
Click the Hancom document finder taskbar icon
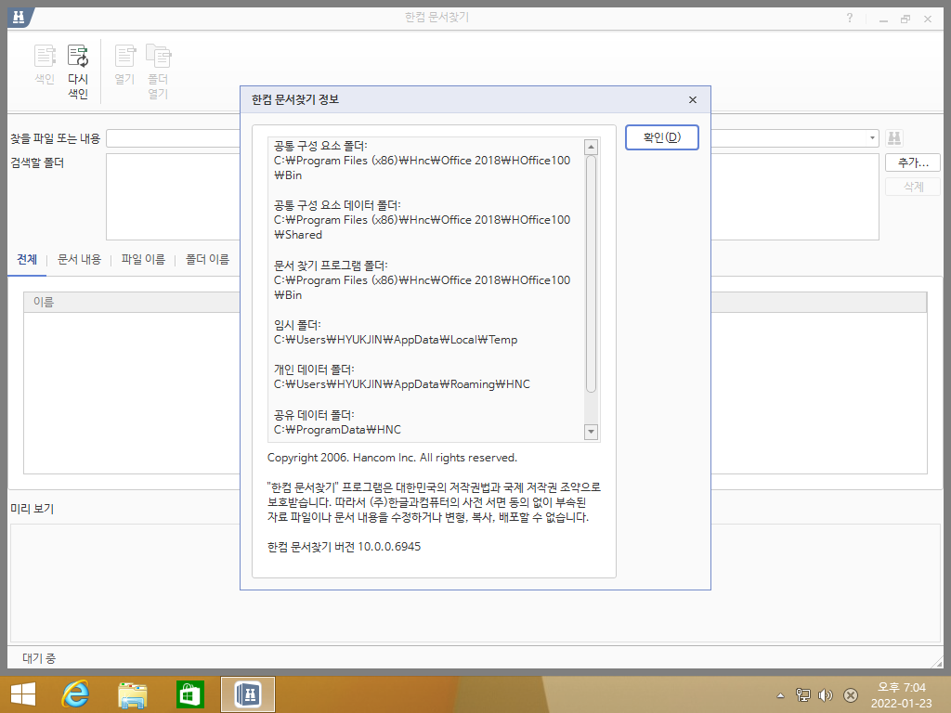point(247,694)
